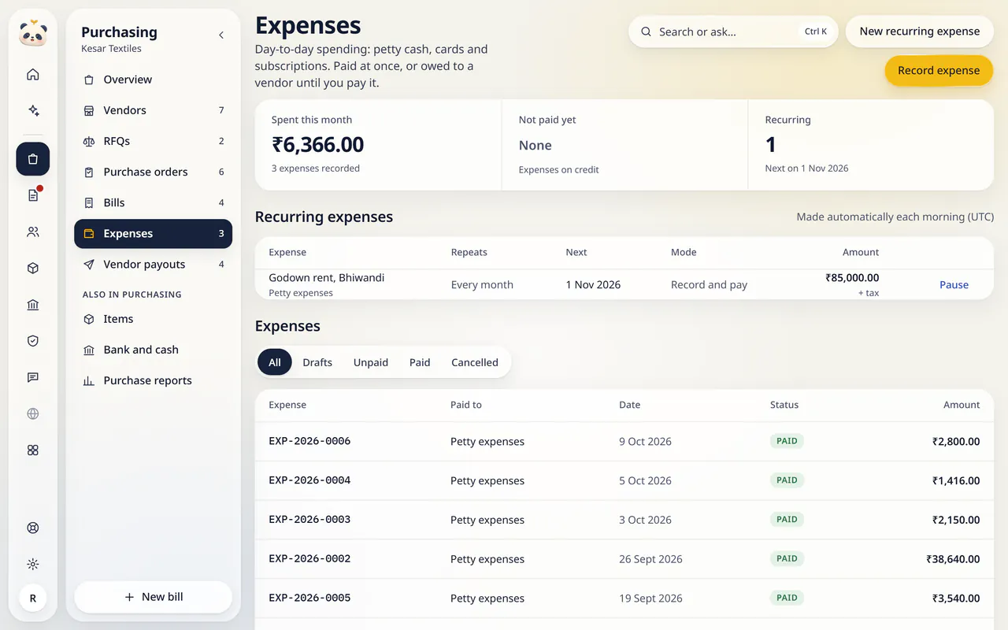Open expense EXP-2026-0002
Screen dimensions: 1008x630
pos(624,559)
